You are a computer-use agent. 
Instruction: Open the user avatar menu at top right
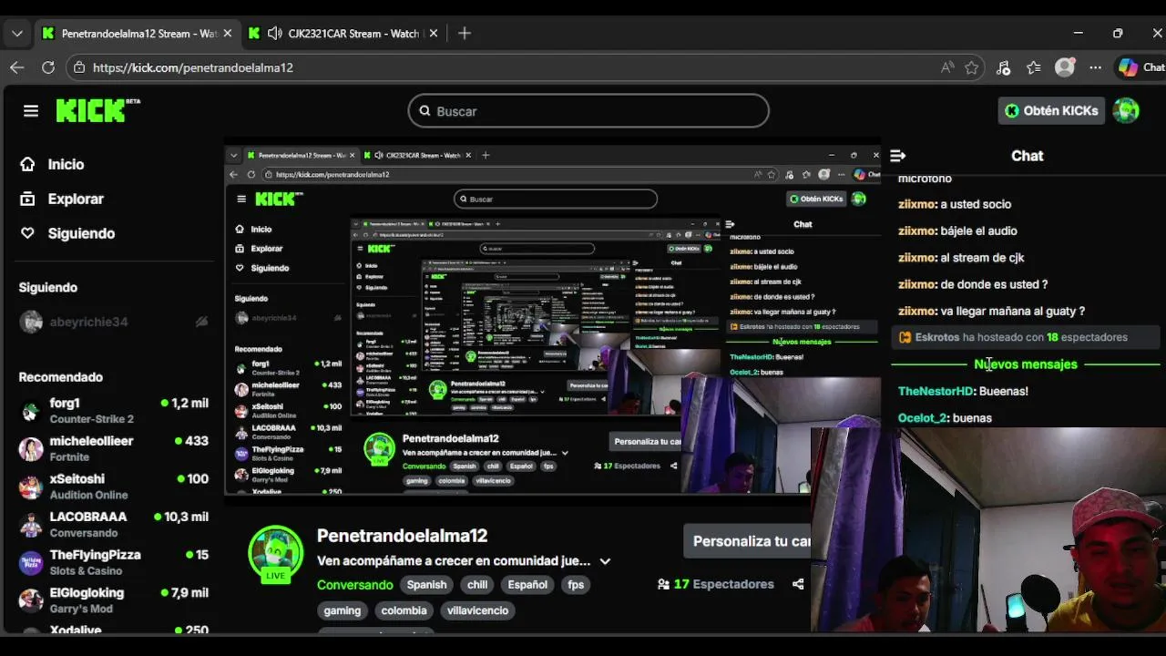pos(1126,110)
